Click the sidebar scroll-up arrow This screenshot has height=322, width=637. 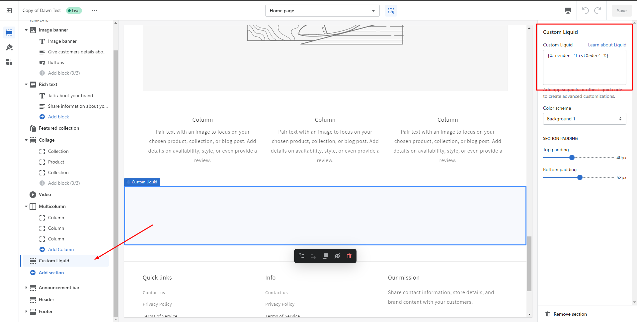click(116, 23)
